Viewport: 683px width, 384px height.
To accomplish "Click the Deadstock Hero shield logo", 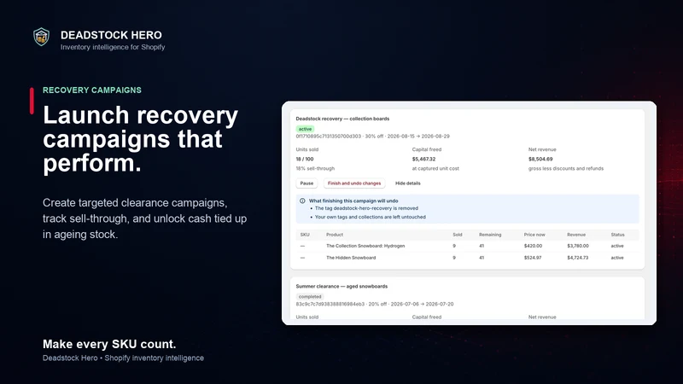I will [41, 37].
